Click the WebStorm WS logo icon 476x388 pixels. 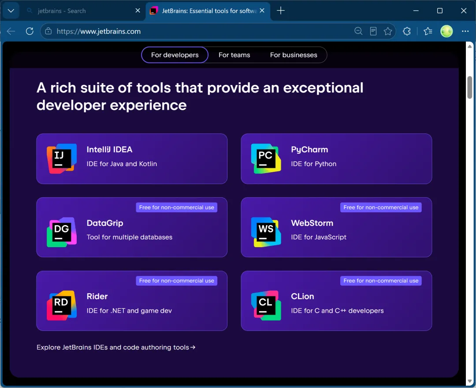click(x=266, y=232)
